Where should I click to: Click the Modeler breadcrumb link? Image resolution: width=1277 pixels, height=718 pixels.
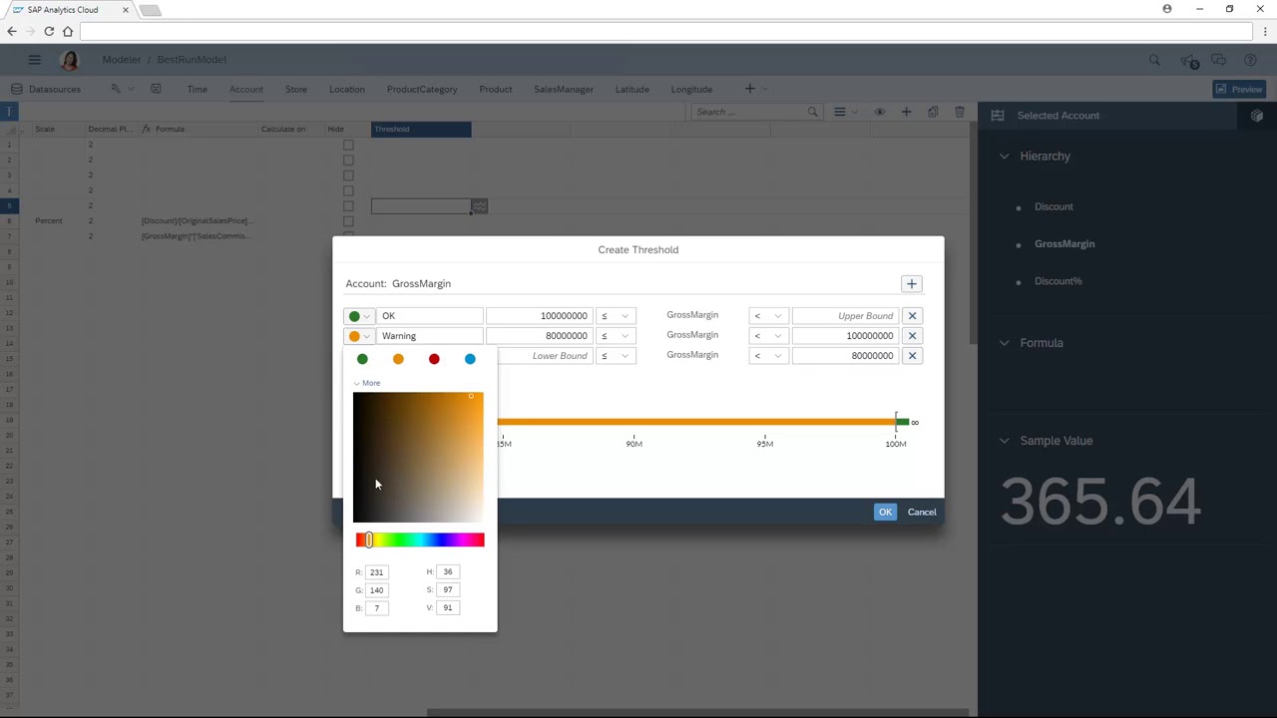[x=122, y=60]
